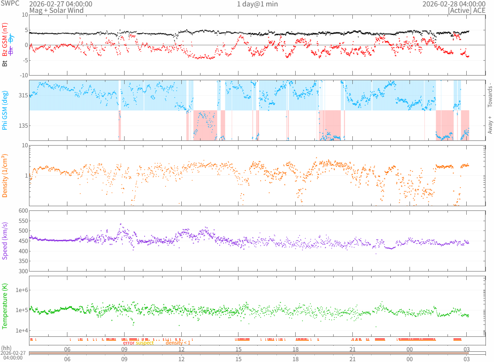
Task: Click the Speed (km/s) axis label
Action: click(x=5, y=241)
